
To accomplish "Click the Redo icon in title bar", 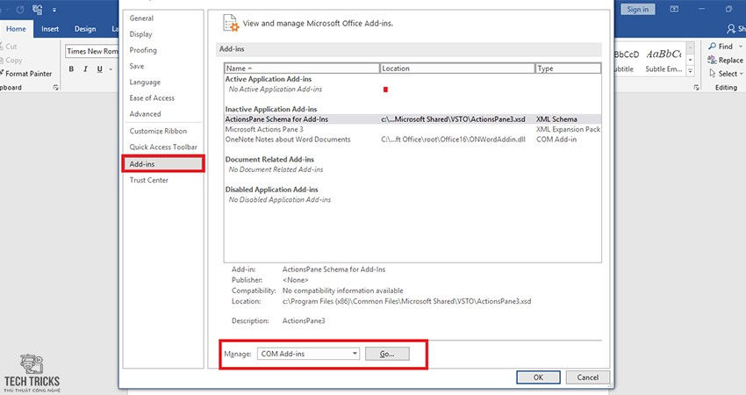I will pos(20,10).
